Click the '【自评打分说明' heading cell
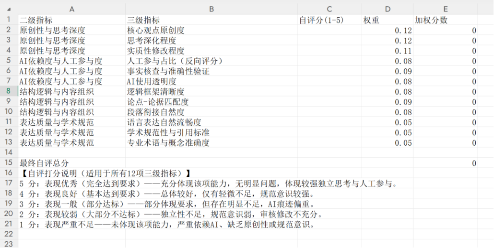This screenshot has width=494, height=248. pos(105,173)
